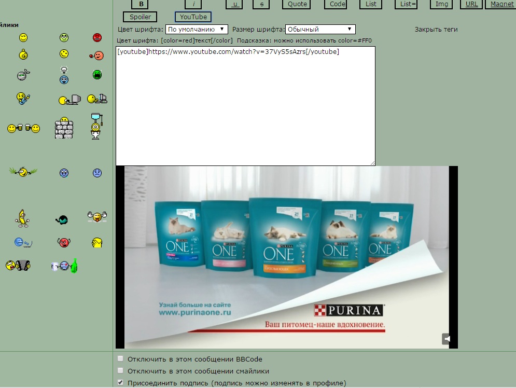Insert a Code tag
Screen dimensions: 516x388
[336, 4]
